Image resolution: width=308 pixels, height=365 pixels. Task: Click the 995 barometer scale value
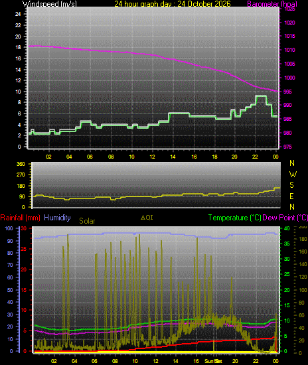coord(287,92)
